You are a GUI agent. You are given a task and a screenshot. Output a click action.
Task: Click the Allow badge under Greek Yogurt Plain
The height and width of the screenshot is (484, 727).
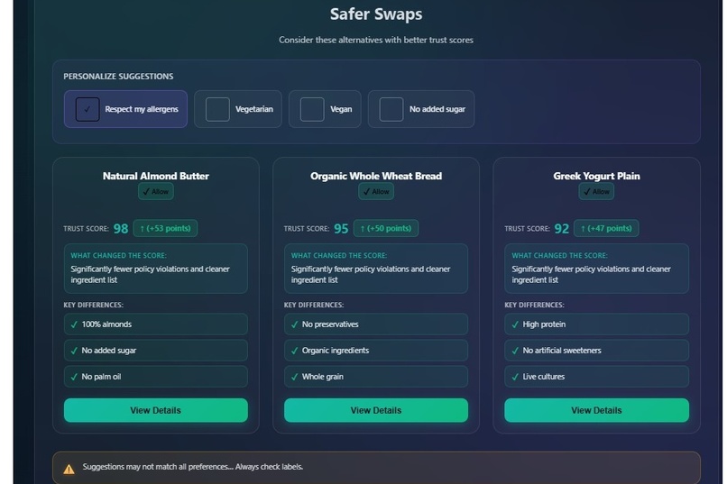click(596, 192)
